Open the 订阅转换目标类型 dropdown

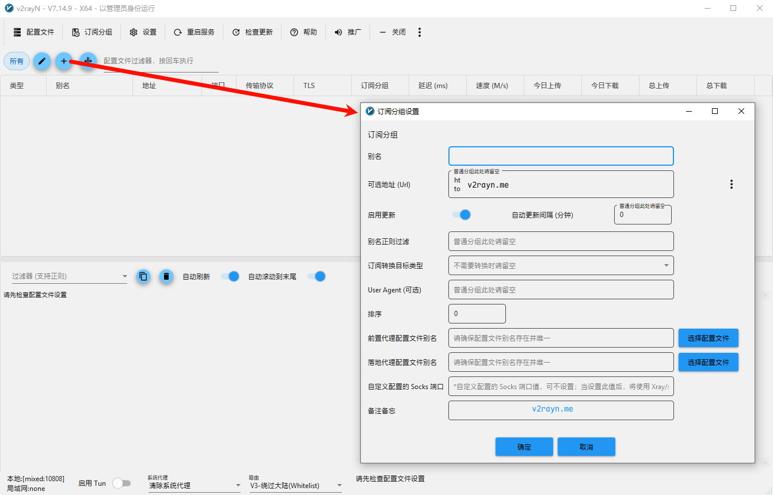click(x=561, y=265)
